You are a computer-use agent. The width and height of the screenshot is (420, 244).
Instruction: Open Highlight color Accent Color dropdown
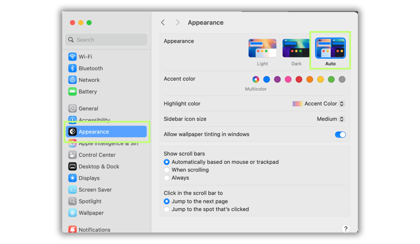point(319,104)
